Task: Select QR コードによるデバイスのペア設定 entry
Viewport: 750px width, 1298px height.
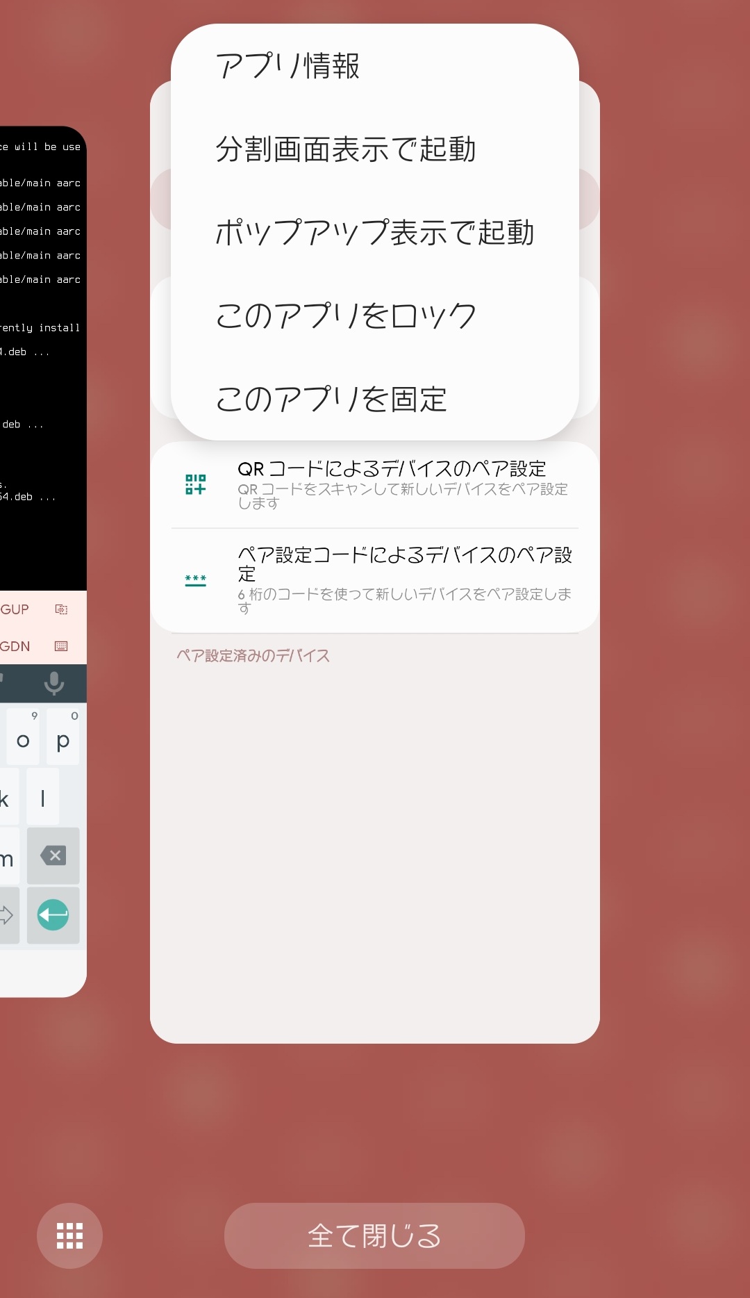Action: 392,470
